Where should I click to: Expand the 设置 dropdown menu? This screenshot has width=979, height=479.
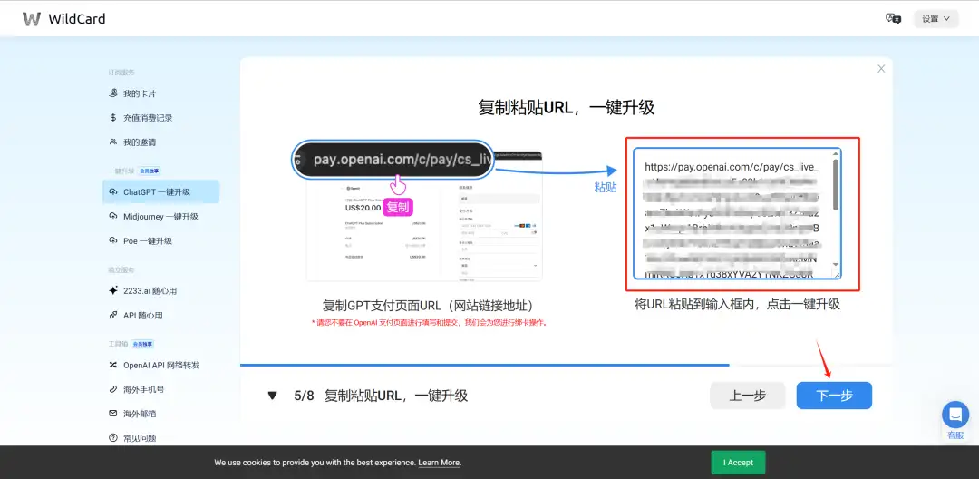click(935, 19)
